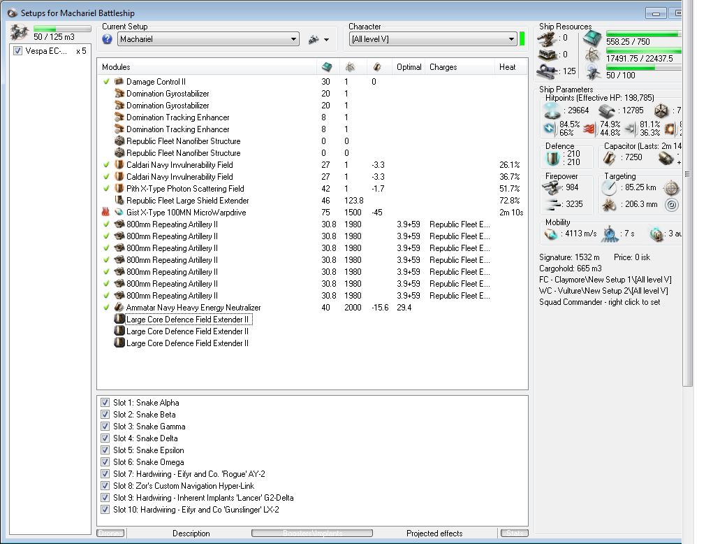Click the blue help question mark icon
Screen dimensions: 720x544
tap(107, 39)
